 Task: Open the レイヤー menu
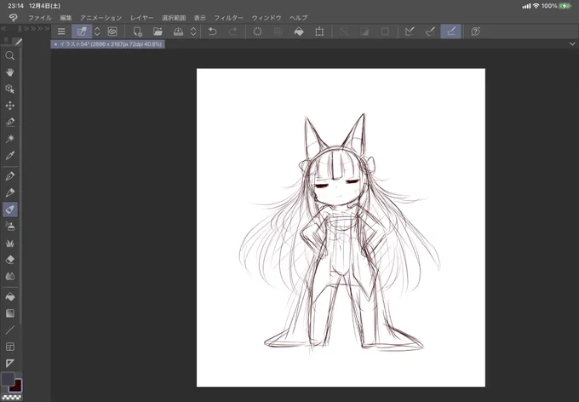(x=142, y=17)
